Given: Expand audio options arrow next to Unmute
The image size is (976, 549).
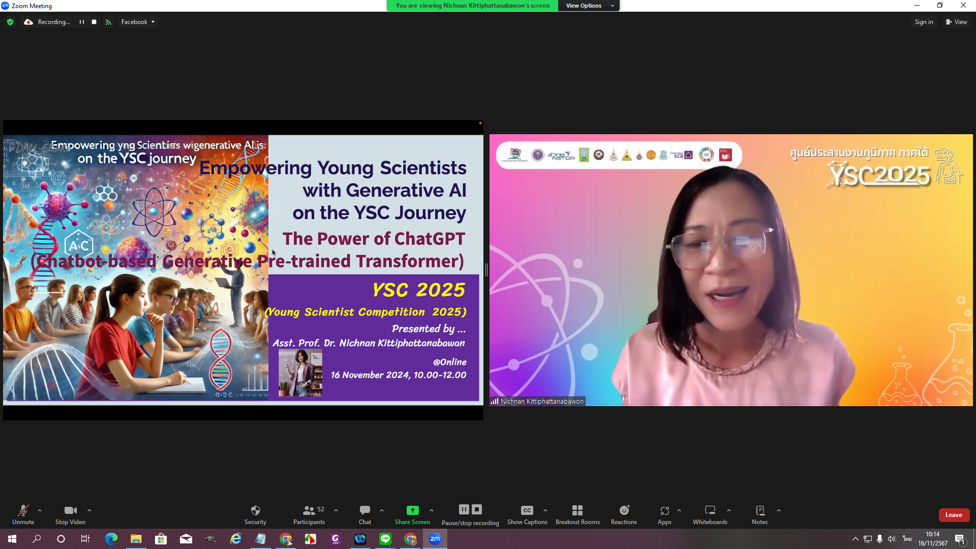Looking at the screenshot, I should click(40, 510).
